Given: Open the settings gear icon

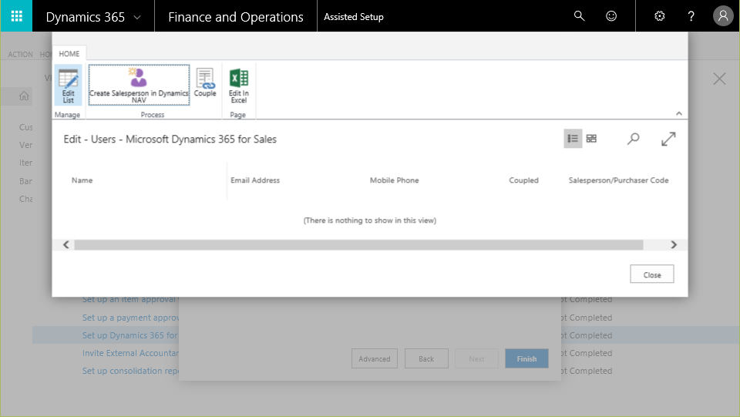Looking at the screenshot, I should (x=660, y=16).
